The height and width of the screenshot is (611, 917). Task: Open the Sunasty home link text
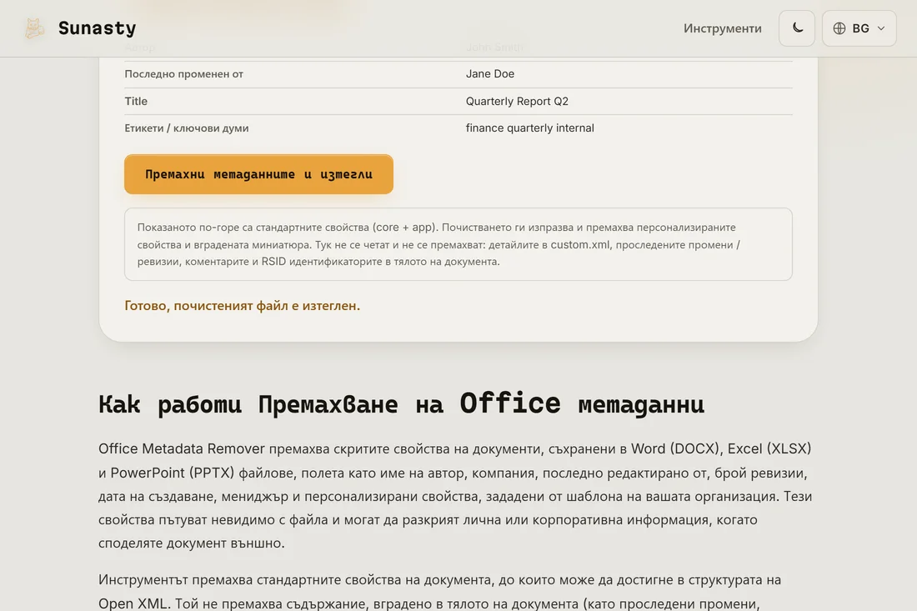[97, 28]
